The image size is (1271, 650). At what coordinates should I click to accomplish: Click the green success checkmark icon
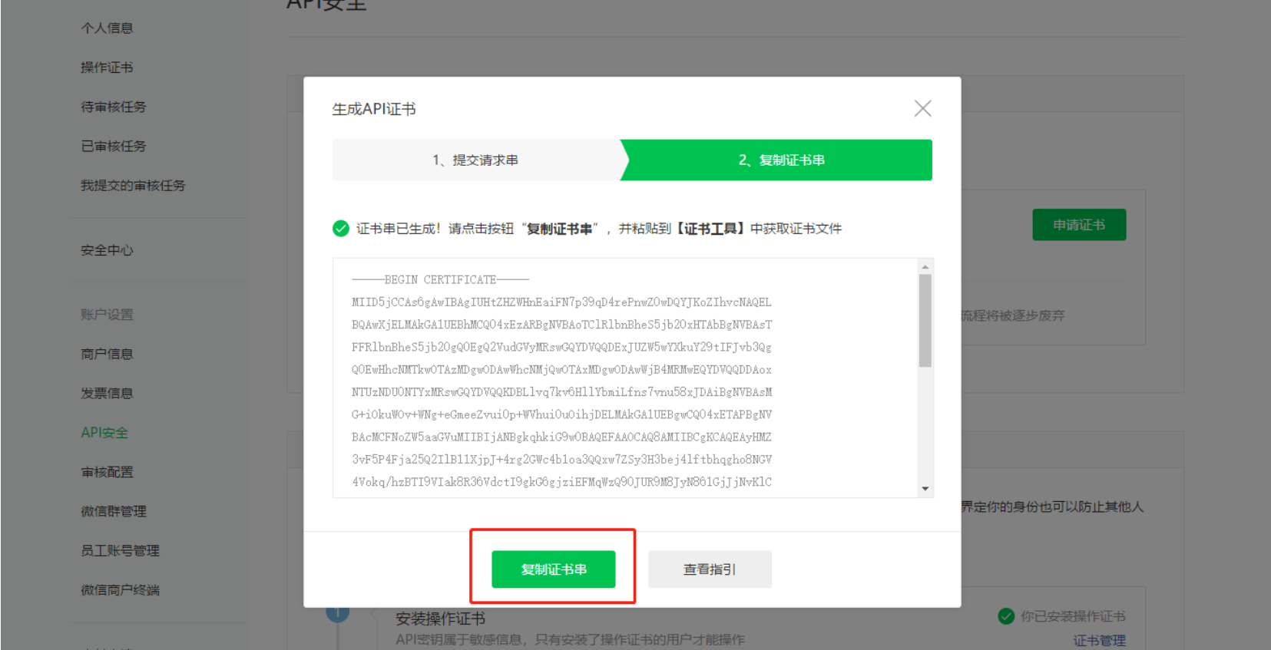pos(341,228)
